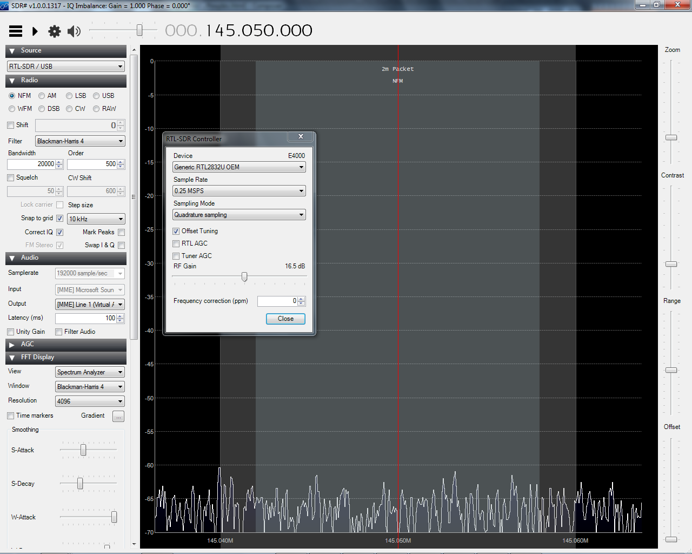Mute audio with the speaker icon
Image resolution: width=692 pixels, height=554 pixels.
click(74, 31)
